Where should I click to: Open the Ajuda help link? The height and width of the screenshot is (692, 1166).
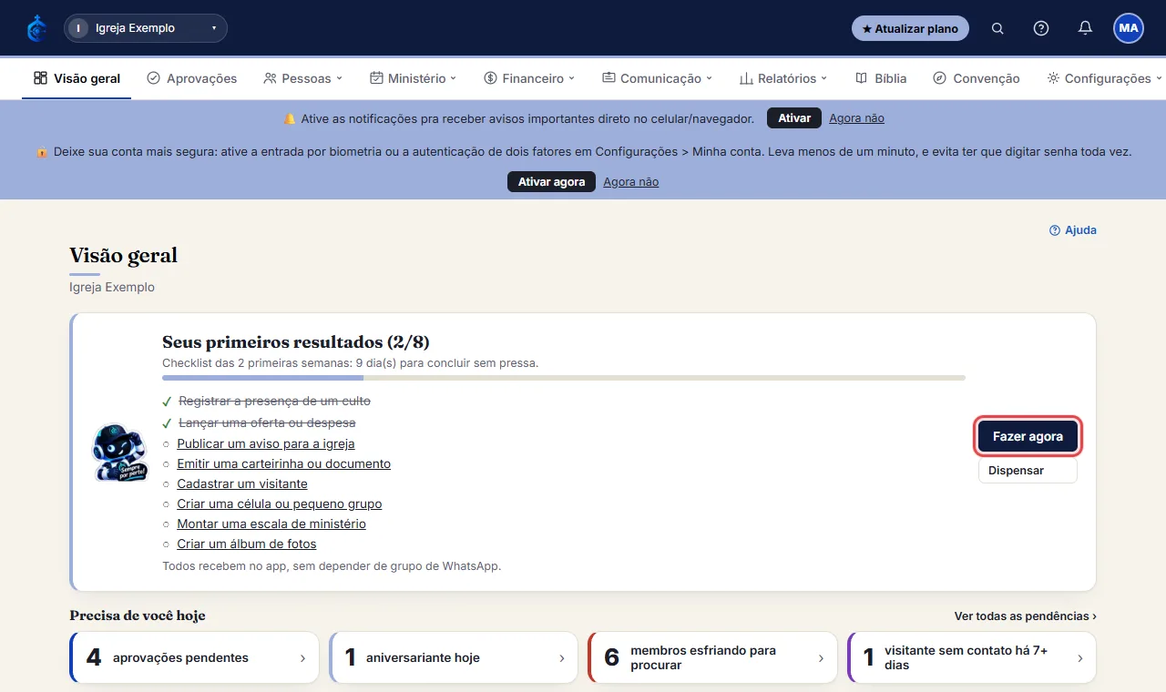(1073, 230)
